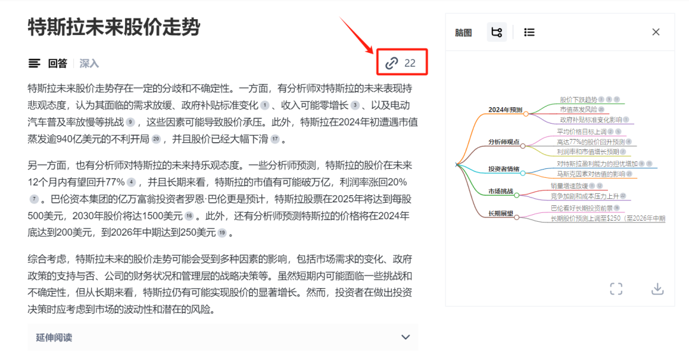Click mind map leaf 平均价格目标上调
Screen dimensions: 689x357
click(x=581, y=131)
